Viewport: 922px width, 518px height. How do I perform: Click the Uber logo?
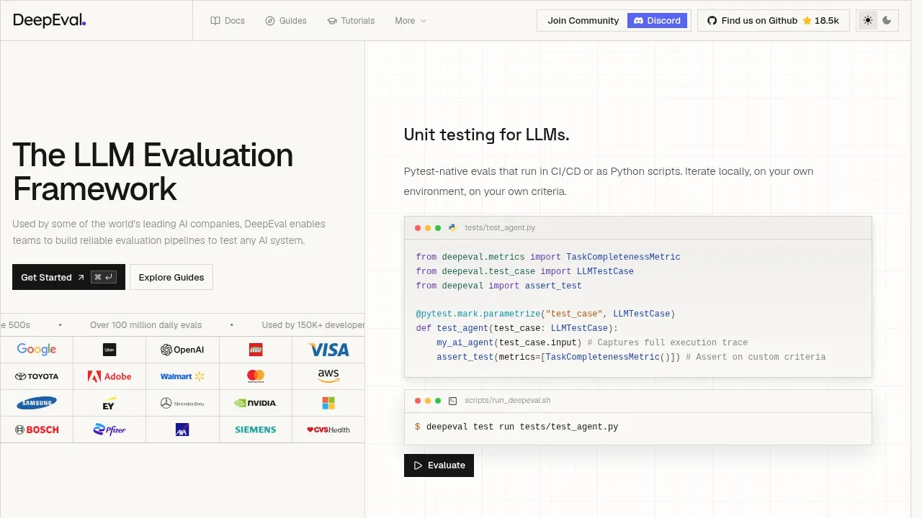(109, 350)
